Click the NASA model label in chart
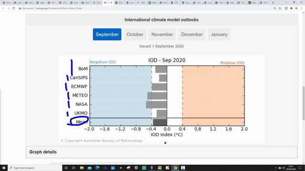Screen dimensions: 305x171 (x=81, y=104)
